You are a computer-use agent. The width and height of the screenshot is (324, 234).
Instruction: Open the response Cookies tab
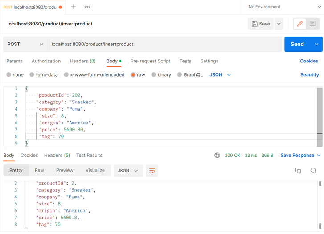tap(29, 155)
